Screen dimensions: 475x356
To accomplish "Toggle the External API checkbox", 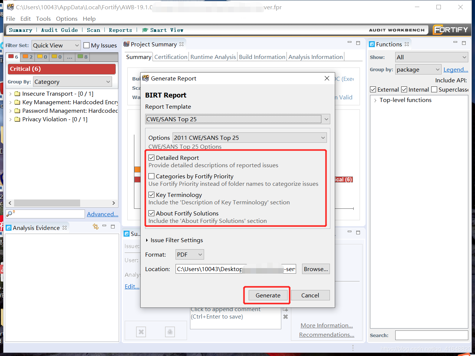I will [x=373, y=89].
